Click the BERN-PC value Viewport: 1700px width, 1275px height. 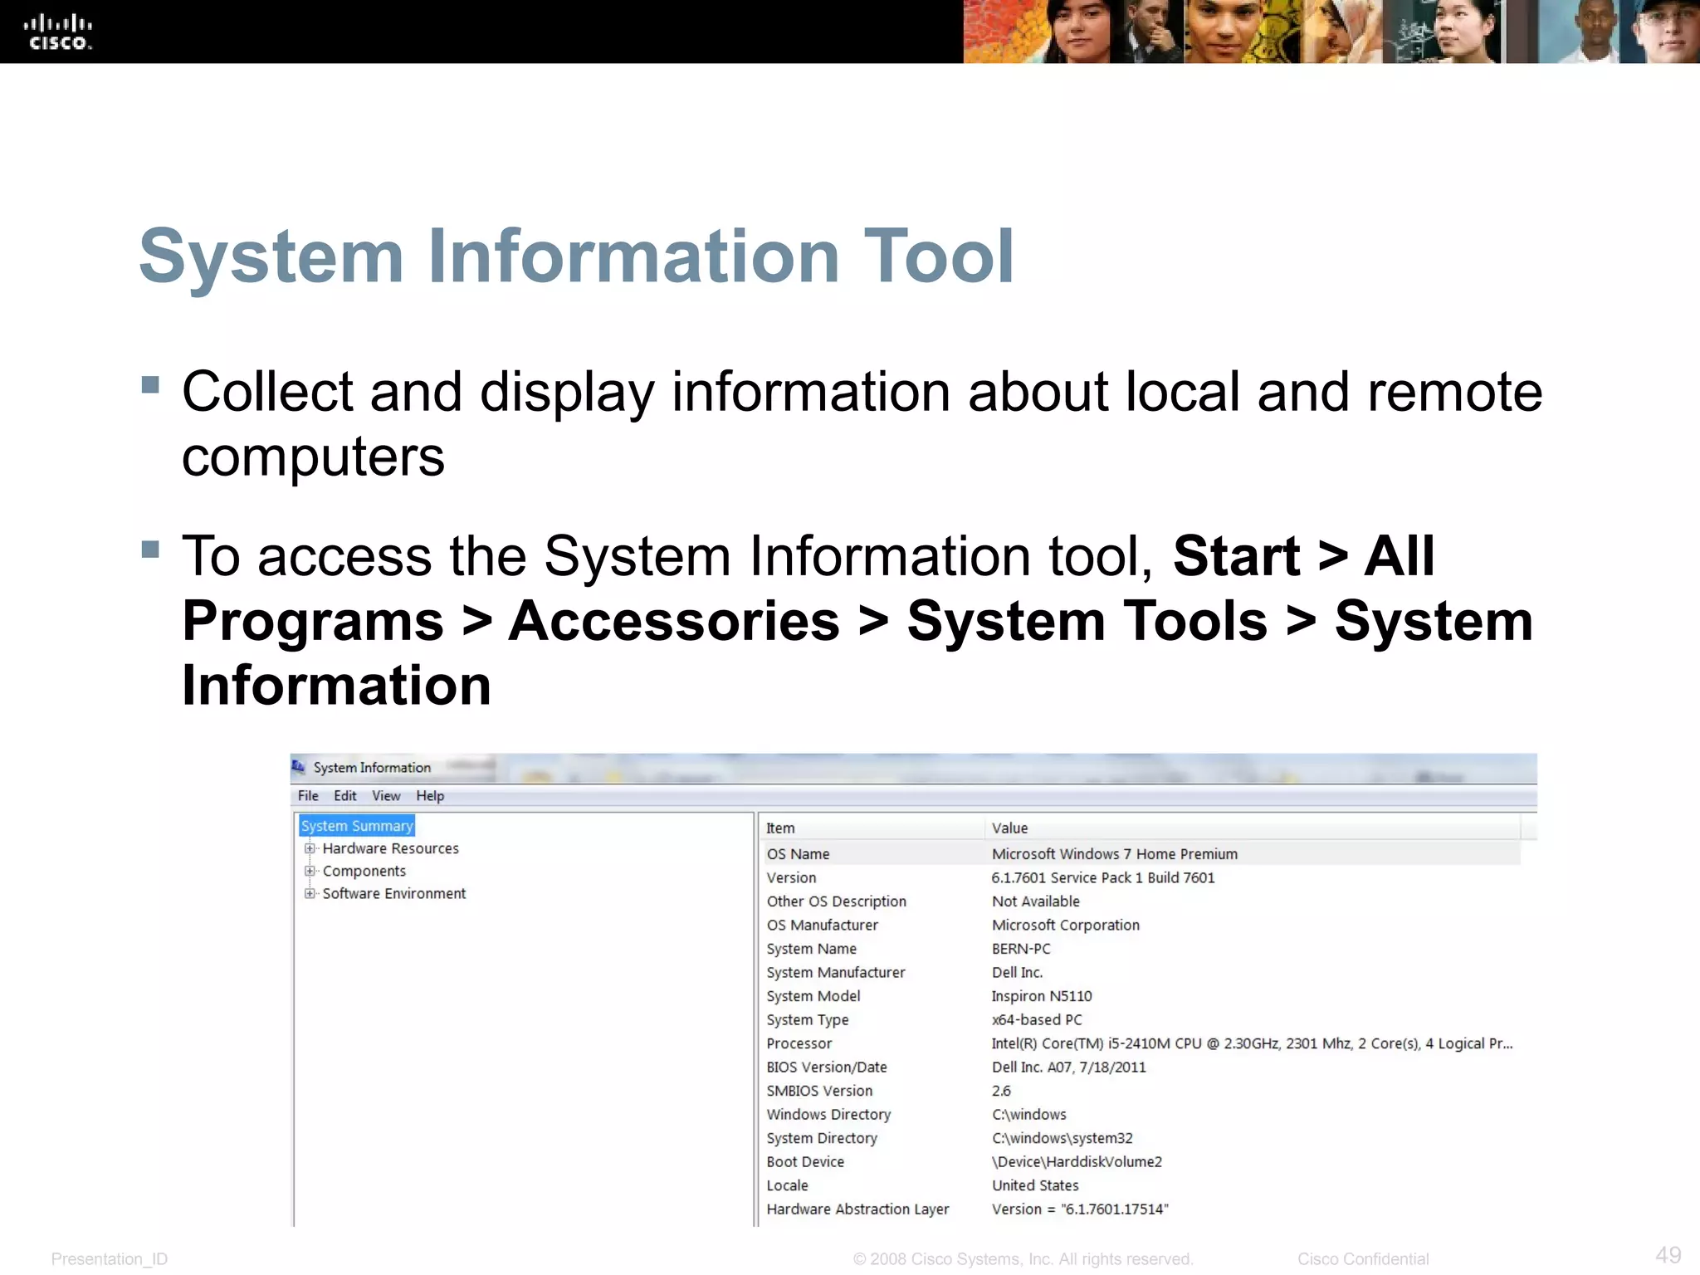coord(1020,948)
